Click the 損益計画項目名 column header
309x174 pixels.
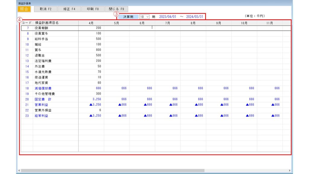click(x=47, y=23)
